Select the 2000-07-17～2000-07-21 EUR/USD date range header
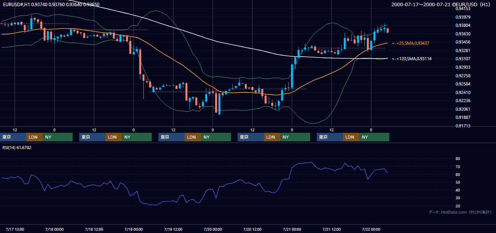Viewport: 496px width, 233px height. pos(441,5)
